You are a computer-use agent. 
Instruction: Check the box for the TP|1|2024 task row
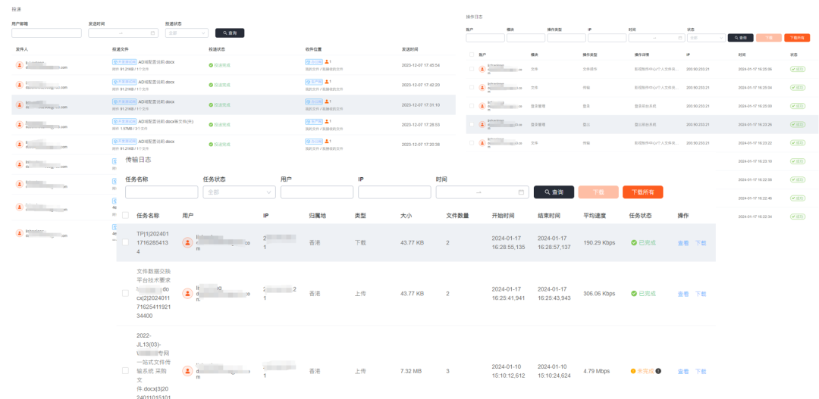pyautogui.click(x=125, y=242)
